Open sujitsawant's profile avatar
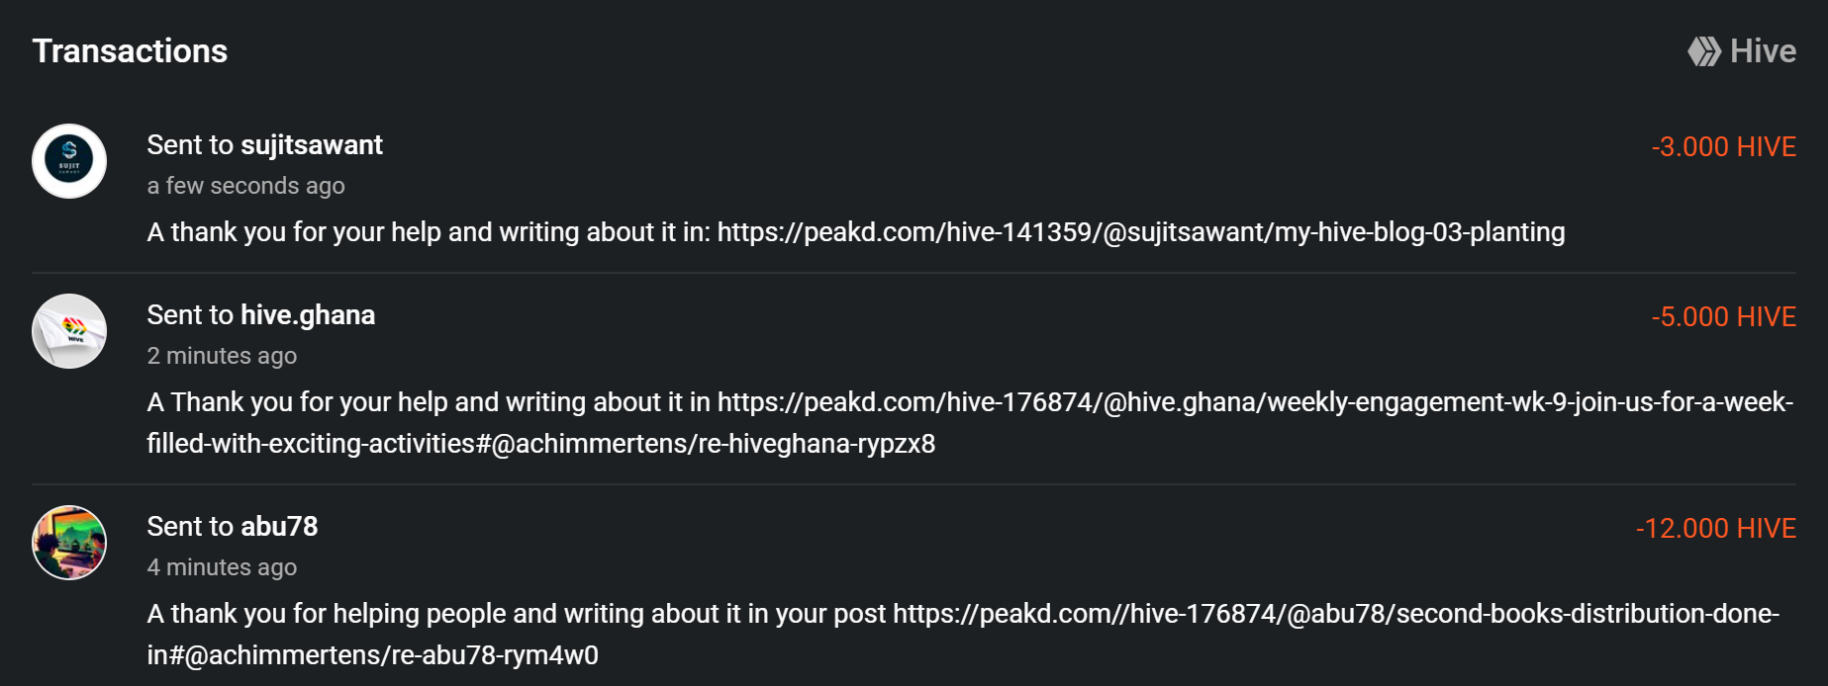Image resolution: width=1828 pixels, height=686 pixels. (x=69, y=161)
